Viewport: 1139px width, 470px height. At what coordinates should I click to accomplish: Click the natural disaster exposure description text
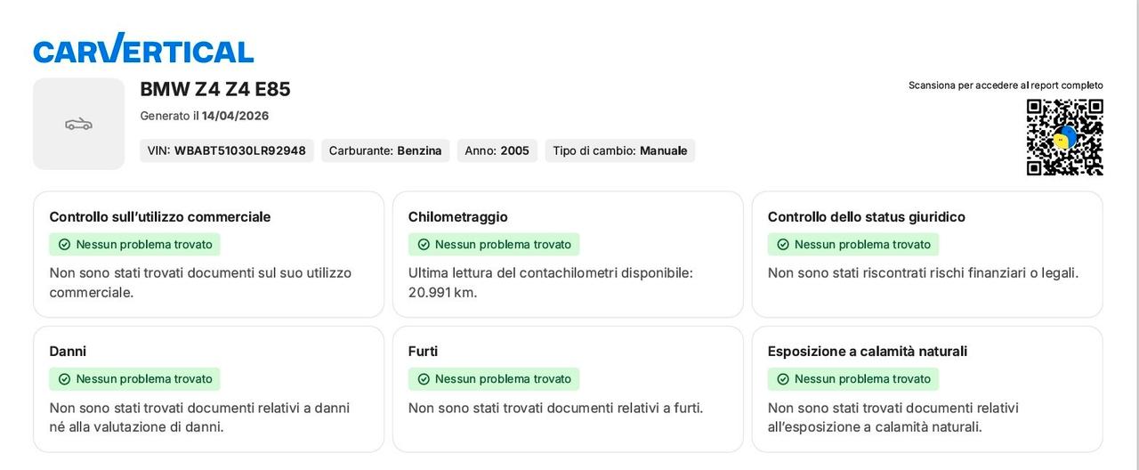[893, 417]
